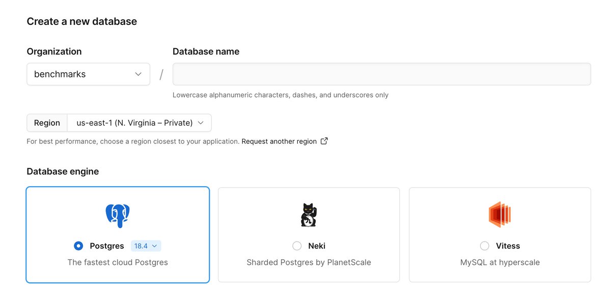Open the benchmarks organization dropdown
Image resolution: width=611 pixels, height=301 pixels.
click(x=88, y=74)
